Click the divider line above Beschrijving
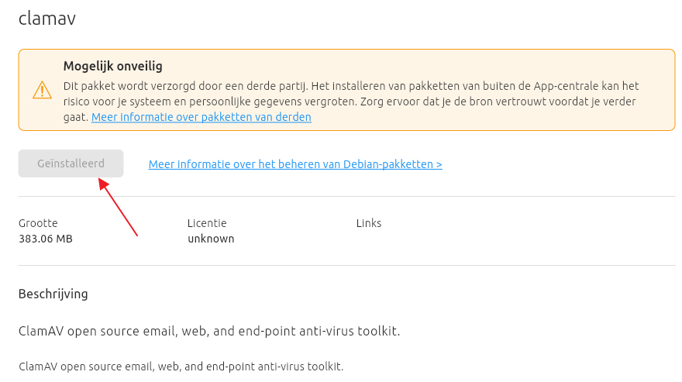The height and width of the screenshot is (382, 682). click(x=347, y=266)
